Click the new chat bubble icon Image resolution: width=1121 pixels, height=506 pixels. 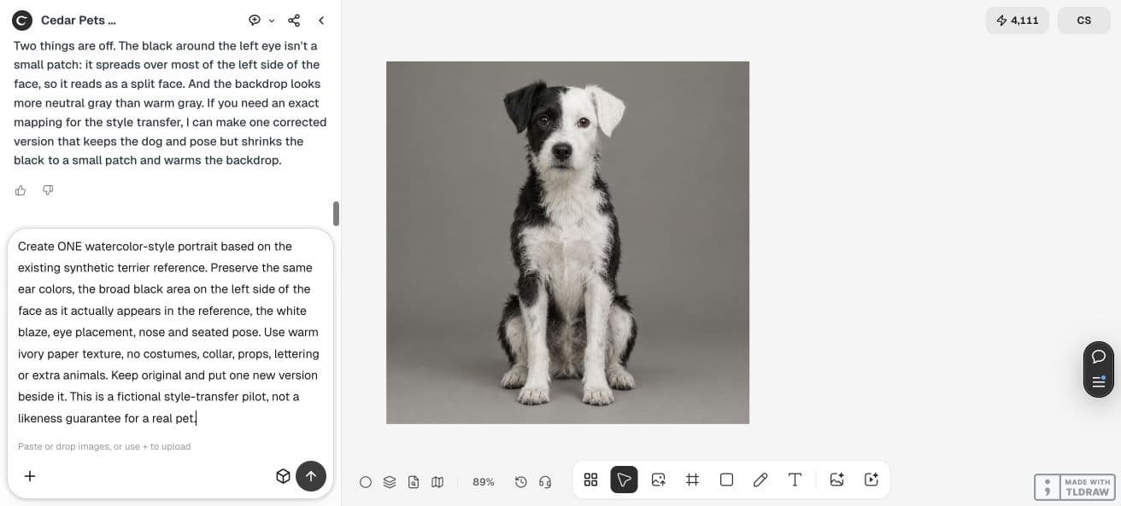click(x=255, y=20)
